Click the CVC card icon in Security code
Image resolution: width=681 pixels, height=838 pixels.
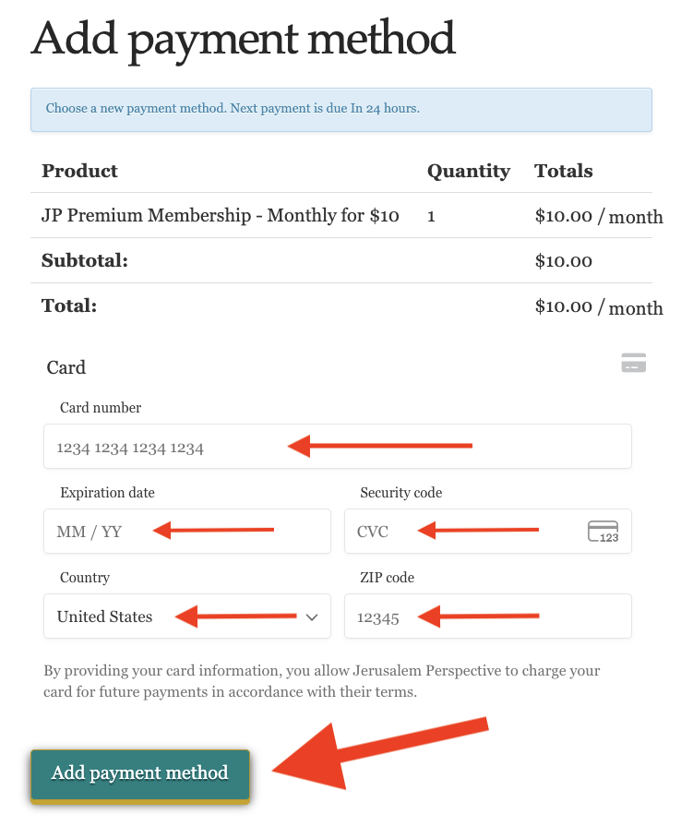(x=603, y=532)
